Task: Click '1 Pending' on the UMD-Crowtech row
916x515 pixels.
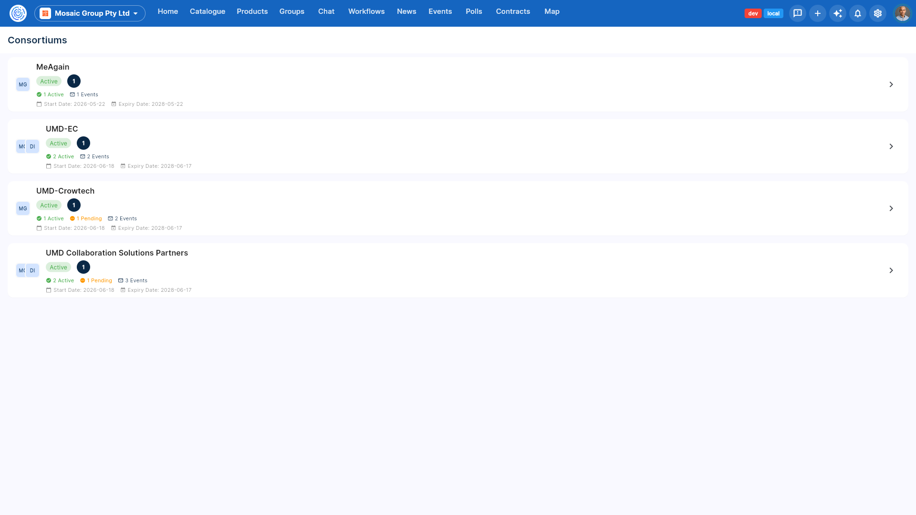Action: [x=86, y=218]
